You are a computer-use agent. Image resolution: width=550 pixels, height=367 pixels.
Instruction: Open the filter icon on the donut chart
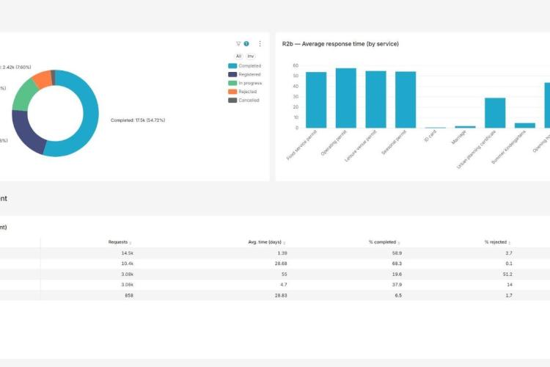[238, 44]
